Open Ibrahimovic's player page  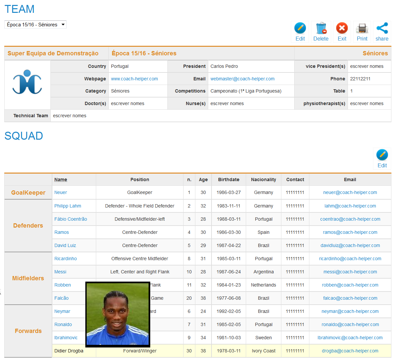click(66, 338)
